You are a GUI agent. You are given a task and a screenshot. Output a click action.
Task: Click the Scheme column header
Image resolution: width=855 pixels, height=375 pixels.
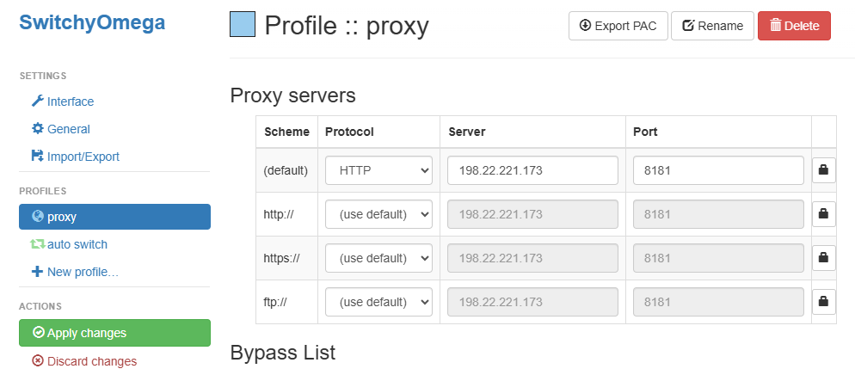pos(286,132)
